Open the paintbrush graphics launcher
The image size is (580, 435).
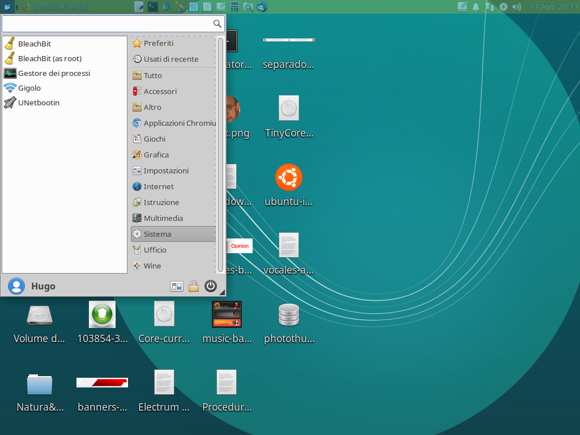[180, 7]
